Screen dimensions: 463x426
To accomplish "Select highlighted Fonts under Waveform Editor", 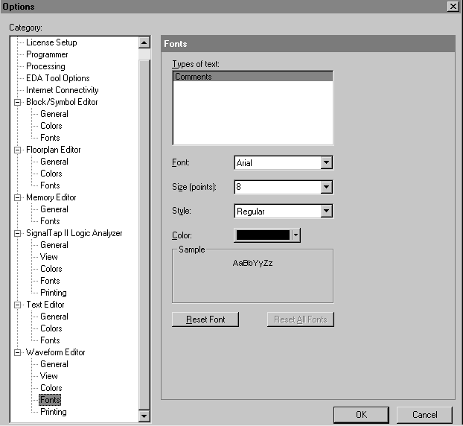I will 50,400.
